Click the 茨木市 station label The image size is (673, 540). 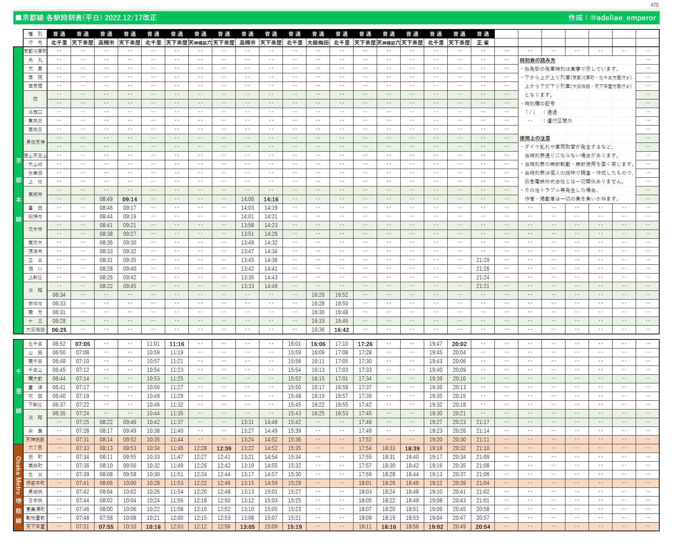[x=35, y=230]
